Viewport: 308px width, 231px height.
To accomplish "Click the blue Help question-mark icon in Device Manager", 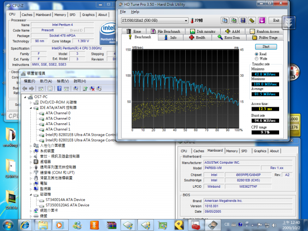I will [x=59, y=89].
